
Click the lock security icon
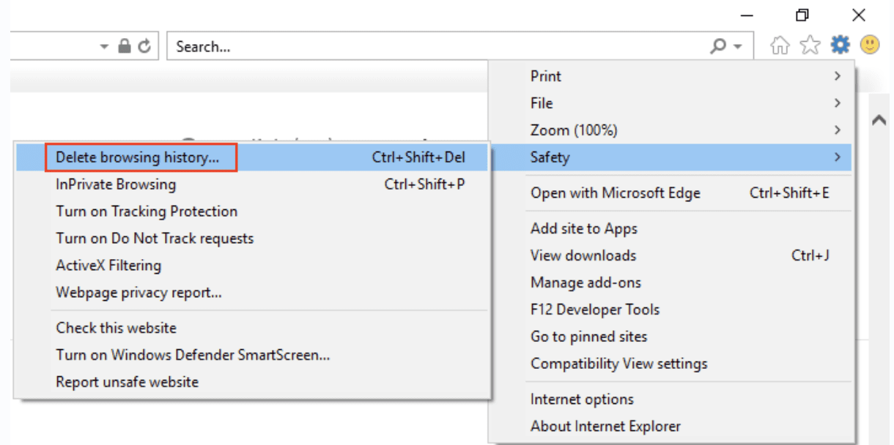click(125, 46)
